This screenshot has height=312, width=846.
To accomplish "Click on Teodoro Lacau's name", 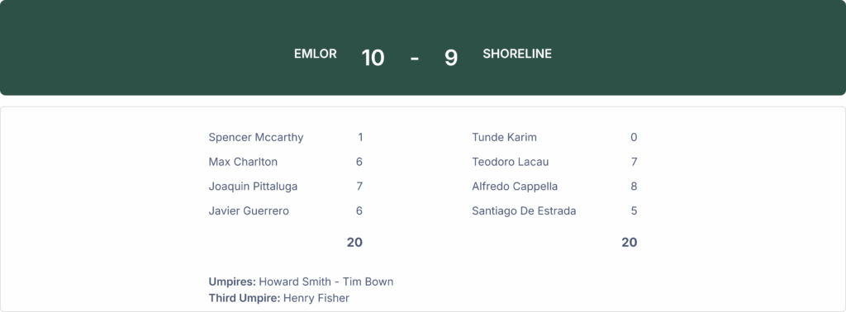I will coord(511,162).
